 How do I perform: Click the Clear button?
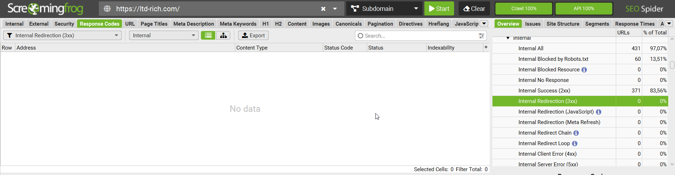click(x=474, y=8)
